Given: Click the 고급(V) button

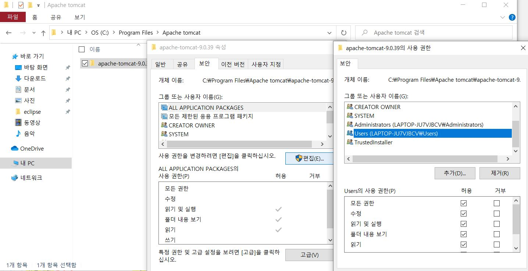Looking at the screenshot, I should 309,255.
